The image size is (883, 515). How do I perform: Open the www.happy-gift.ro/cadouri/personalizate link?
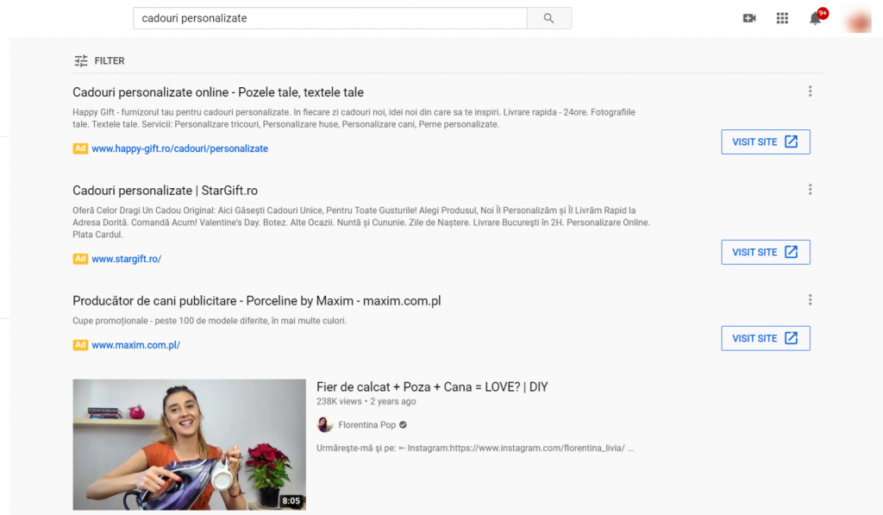[179, 148]
